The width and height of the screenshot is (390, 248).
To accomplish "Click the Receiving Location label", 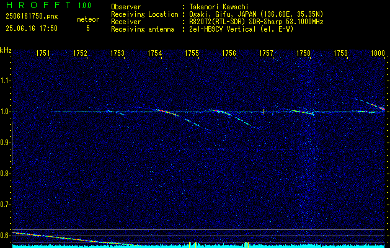I will click(144, 14).
